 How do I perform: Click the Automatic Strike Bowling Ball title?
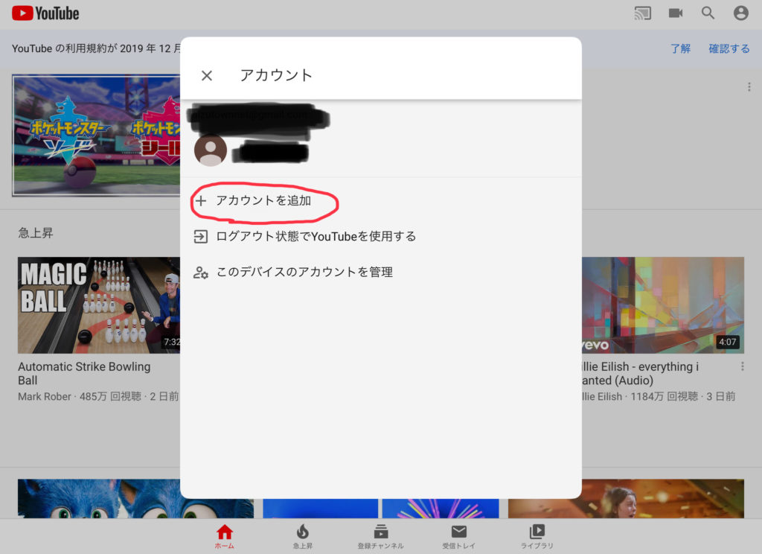pyautogui.click(x=84, y=373)
